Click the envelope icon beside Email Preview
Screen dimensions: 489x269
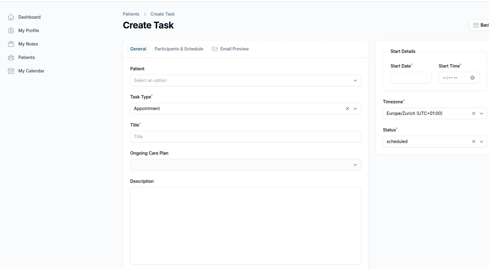(215, 49)
